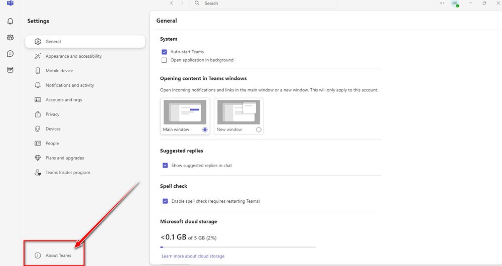Open Mobile device settings
Screen dimensions: 502x266
85,71
